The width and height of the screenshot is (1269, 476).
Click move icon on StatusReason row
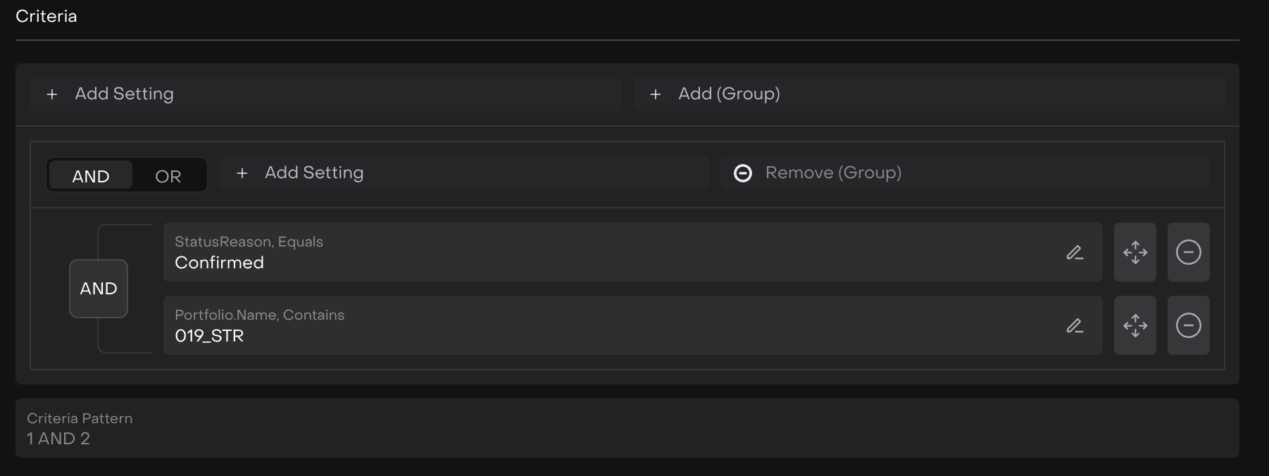point(1134,253)
